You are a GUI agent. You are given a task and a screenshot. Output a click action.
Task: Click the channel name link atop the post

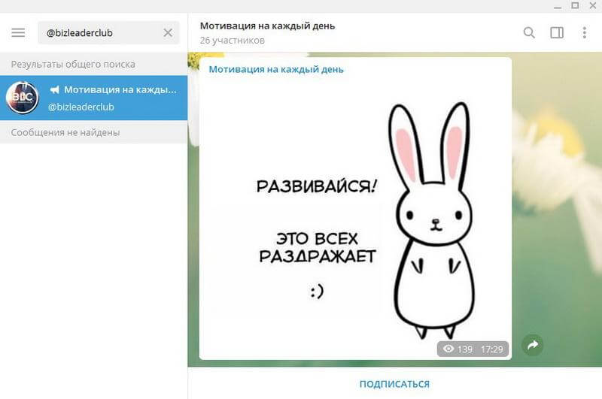click(x=276, y=70)
